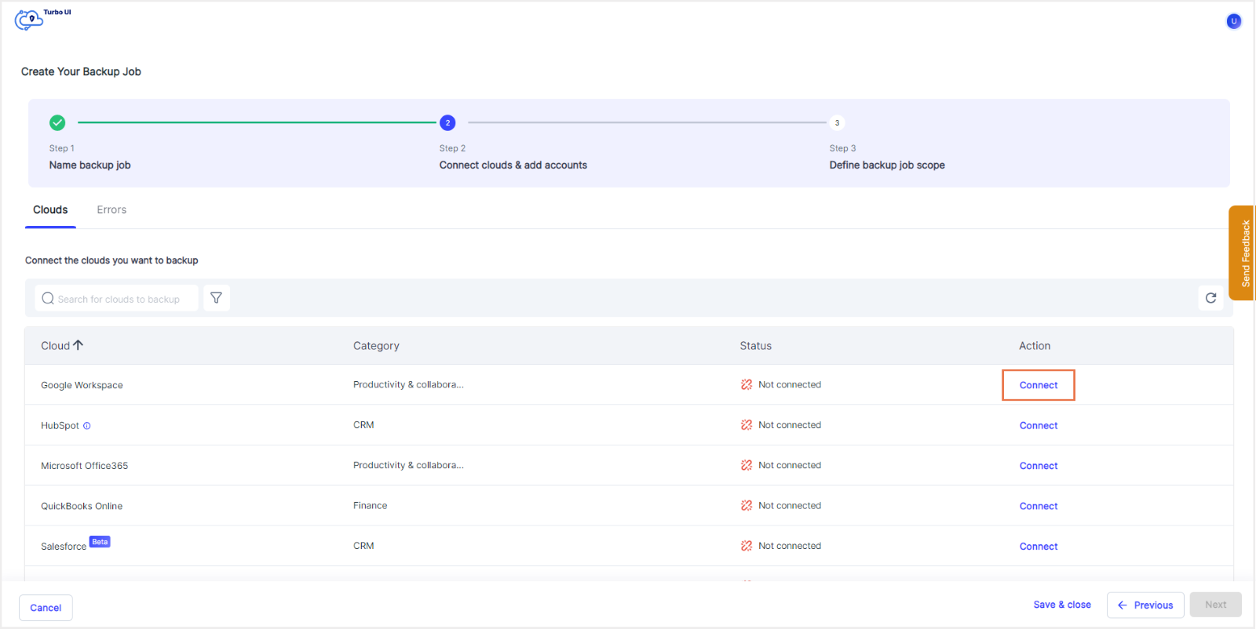The width and height of the screenshot is (1256, 629).
Task: Refresh the clouds list
Action: click(1210, 298)
